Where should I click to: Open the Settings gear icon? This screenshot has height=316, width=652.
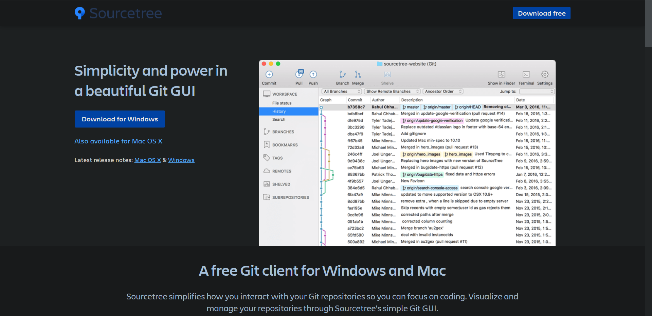[x=545, y=74]
